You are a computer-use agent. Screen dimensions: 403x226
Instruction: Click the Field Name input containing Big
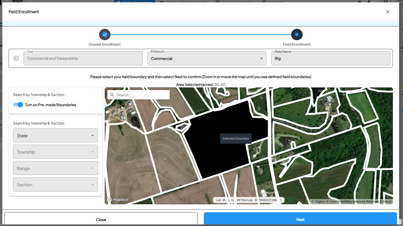331,58
